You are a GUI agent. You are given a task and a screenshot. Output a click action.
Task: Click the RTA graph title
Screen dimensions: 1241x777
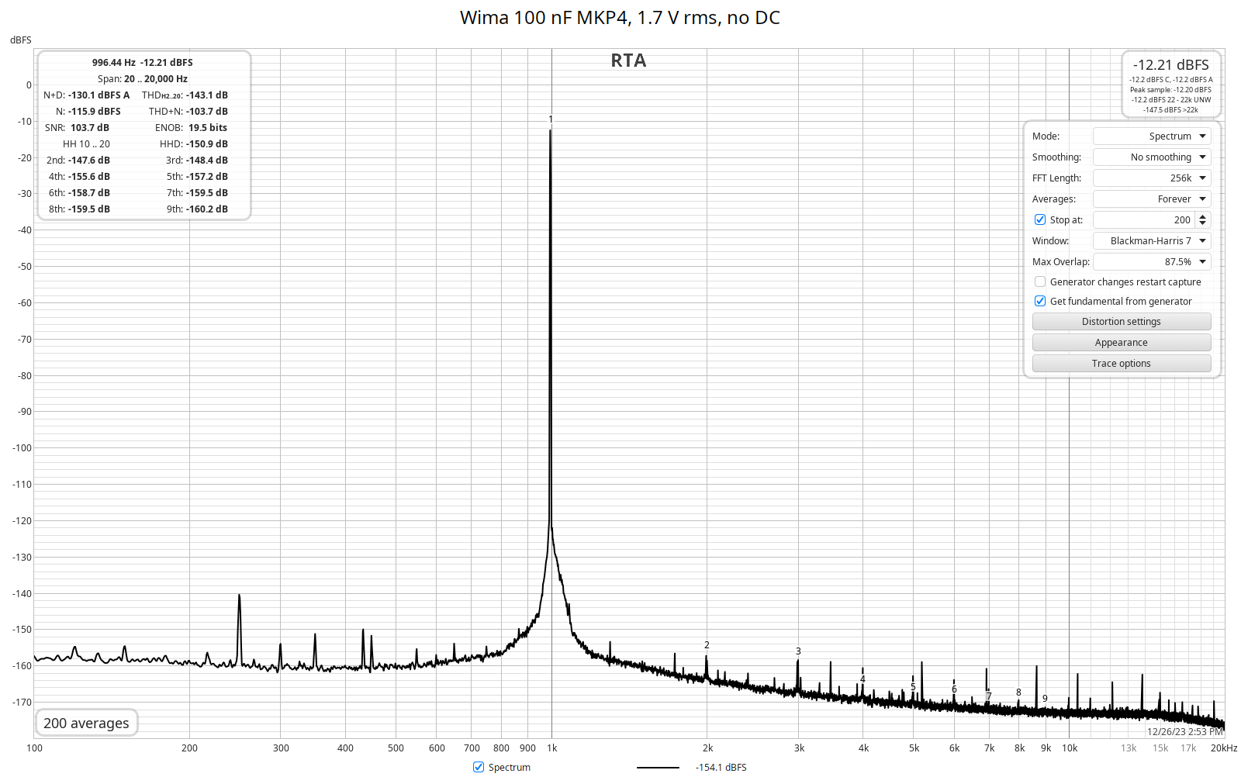pyautogui.click(x=628, y=60)
